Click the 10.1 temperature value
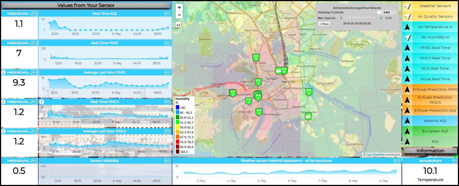The image size is (459, 186). [430, 171]
